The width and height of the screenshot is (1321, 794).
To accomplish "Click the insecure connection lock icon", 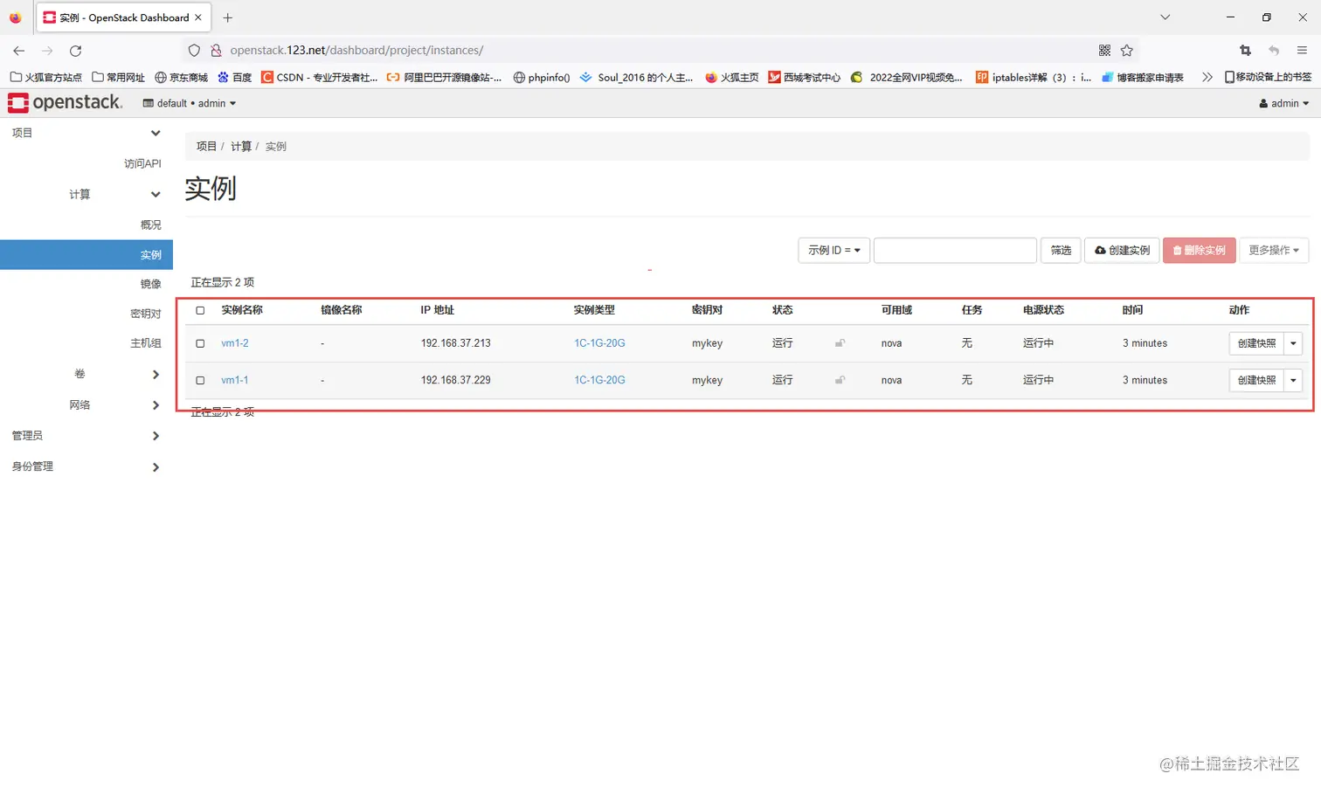I will [x=216, y=51].
